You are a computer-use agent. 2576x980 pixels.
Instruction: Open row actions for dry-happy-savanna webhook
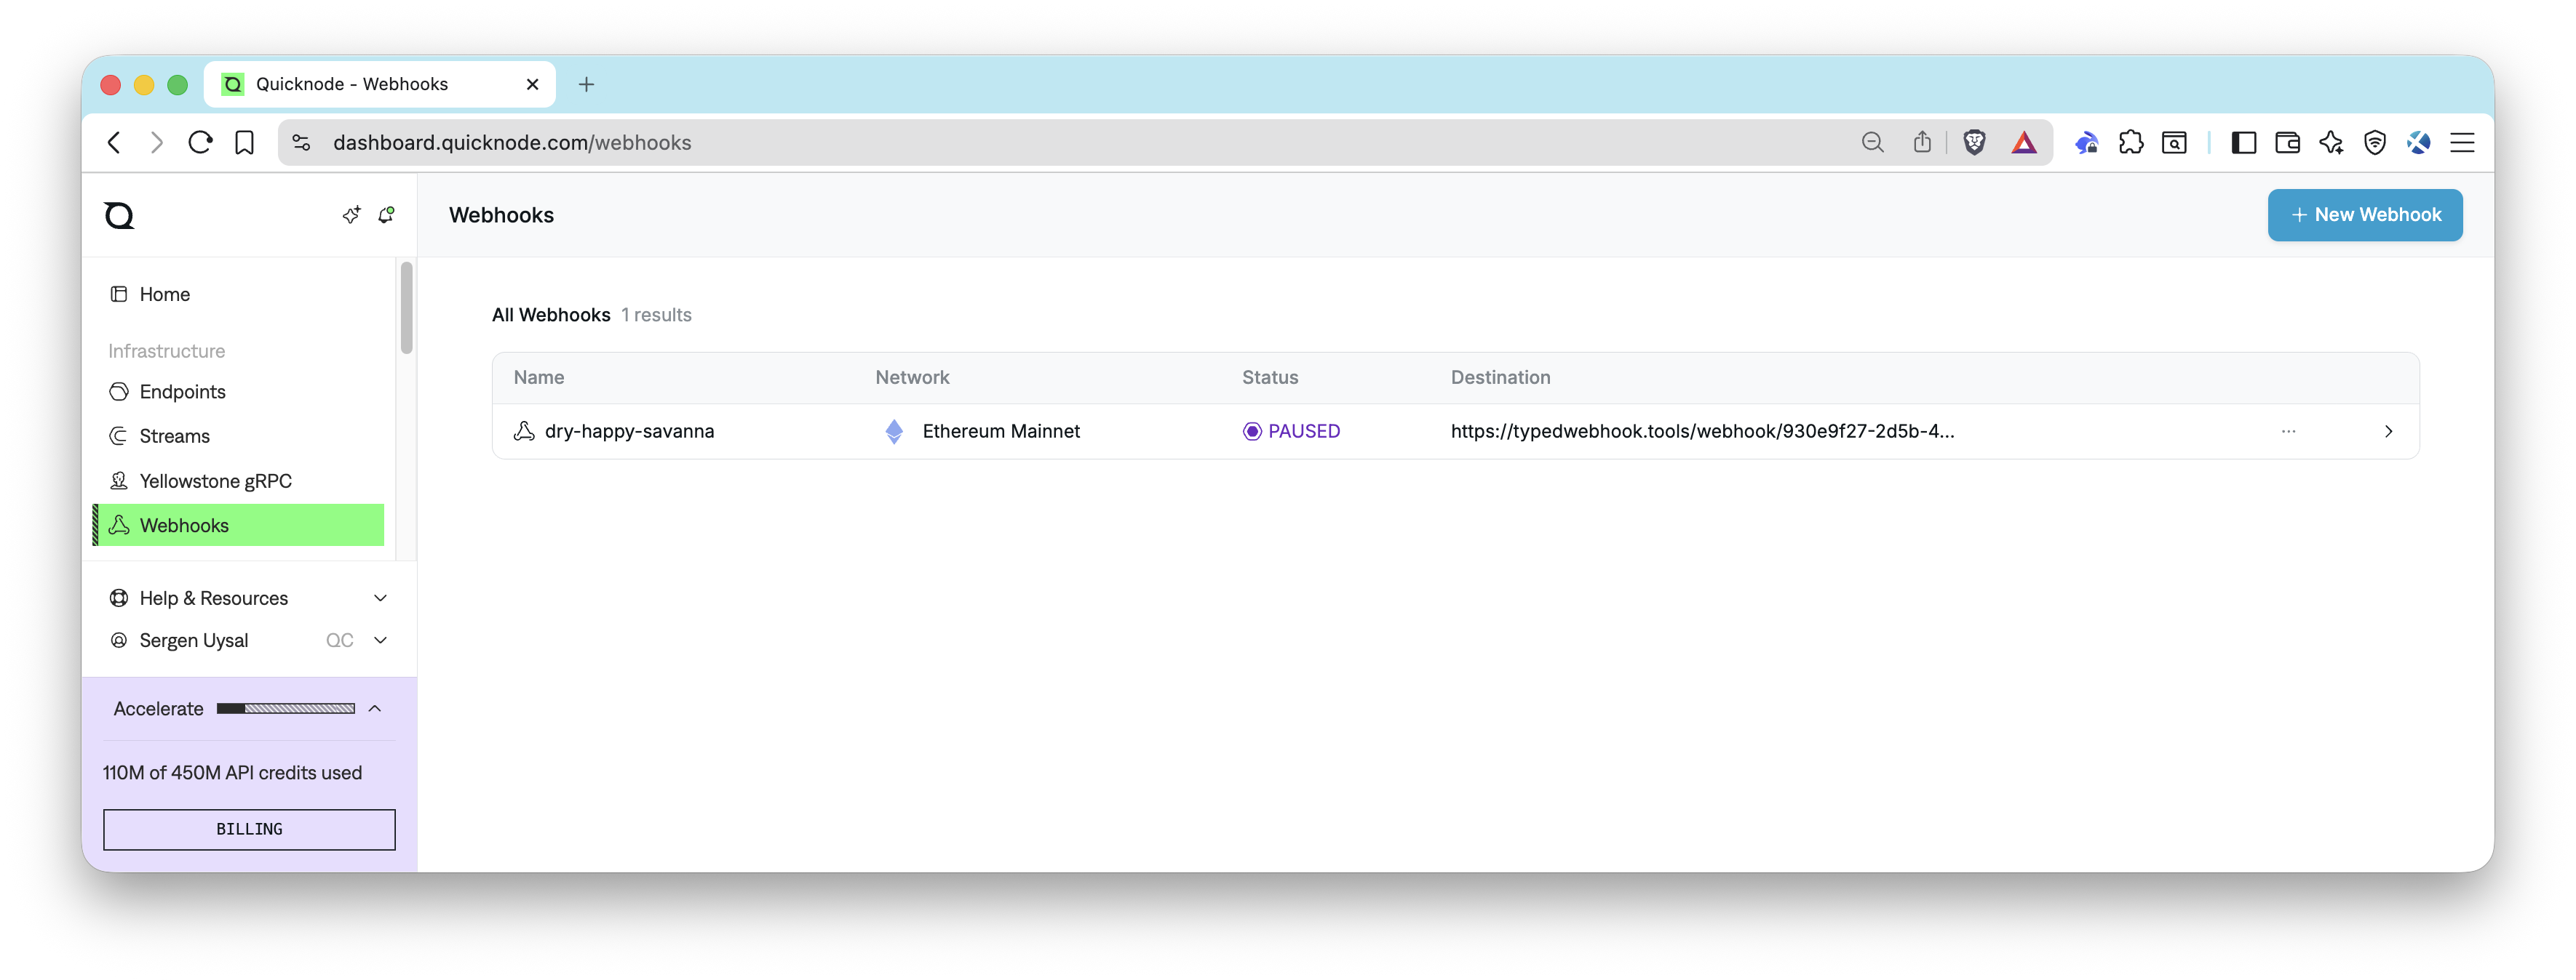[x=2289, y=430]
